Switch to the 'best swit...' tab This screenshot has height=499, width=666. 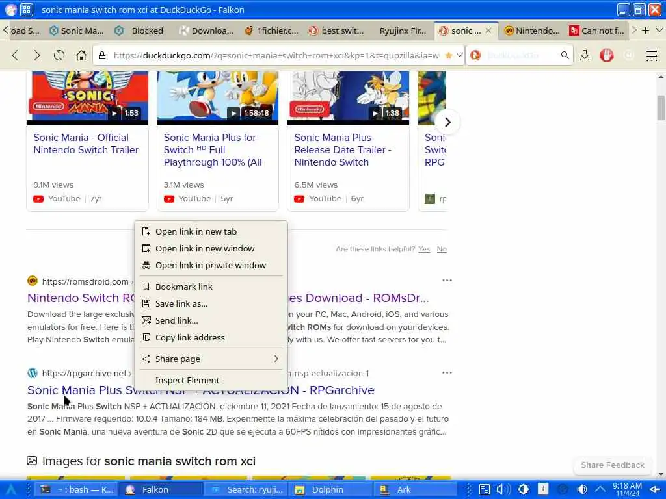337,31
